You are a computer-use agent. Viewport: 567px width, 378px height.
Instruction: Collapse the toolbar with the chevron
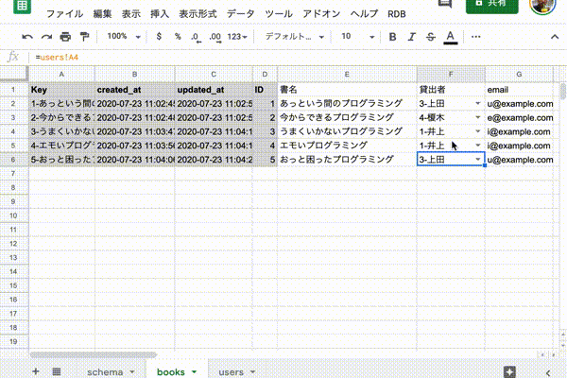click(555, 37)
